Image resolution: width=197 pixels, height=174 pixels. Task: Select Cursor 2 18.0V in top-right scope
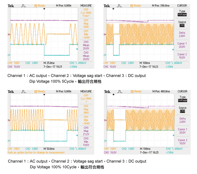coord(182,56)
